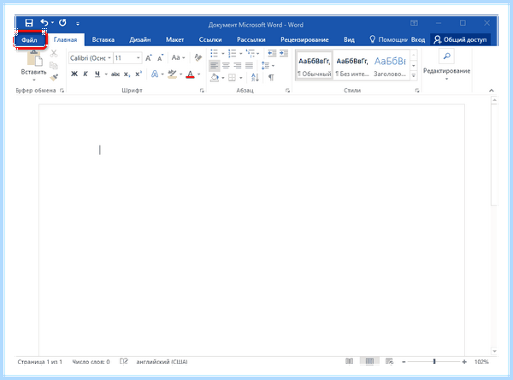Toggle italic К formatting
The image size is (513, 380).
pyautogui.click(x=85, y=74)
